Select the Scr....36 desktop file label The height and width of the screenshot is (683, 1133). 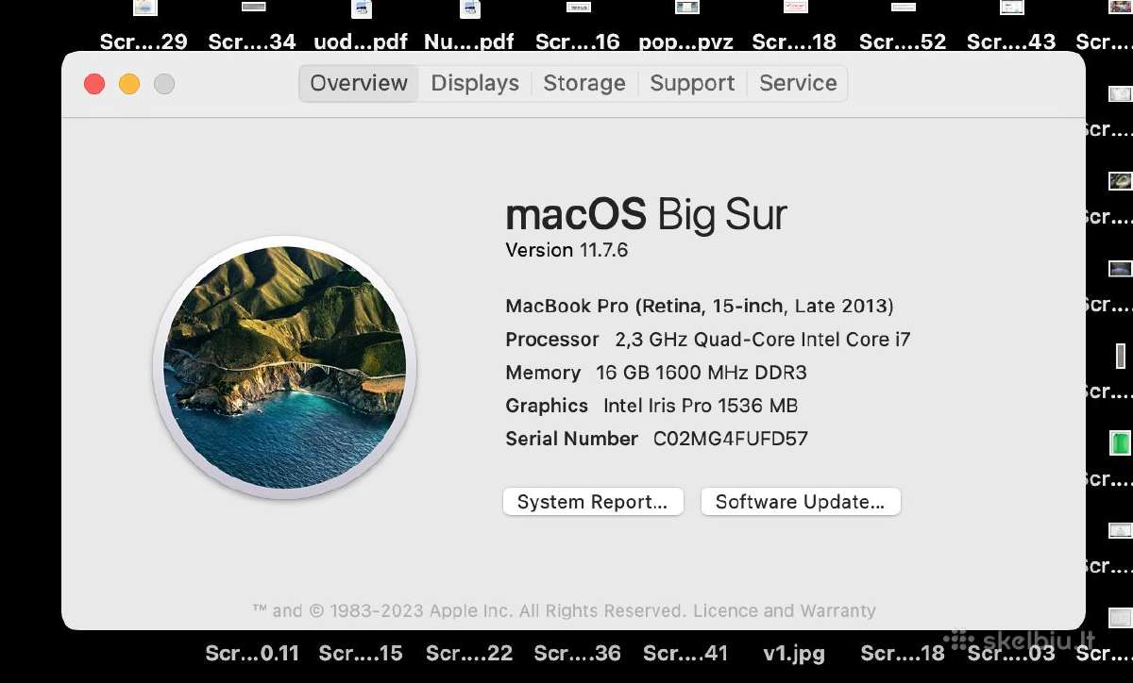pos(578,653)
